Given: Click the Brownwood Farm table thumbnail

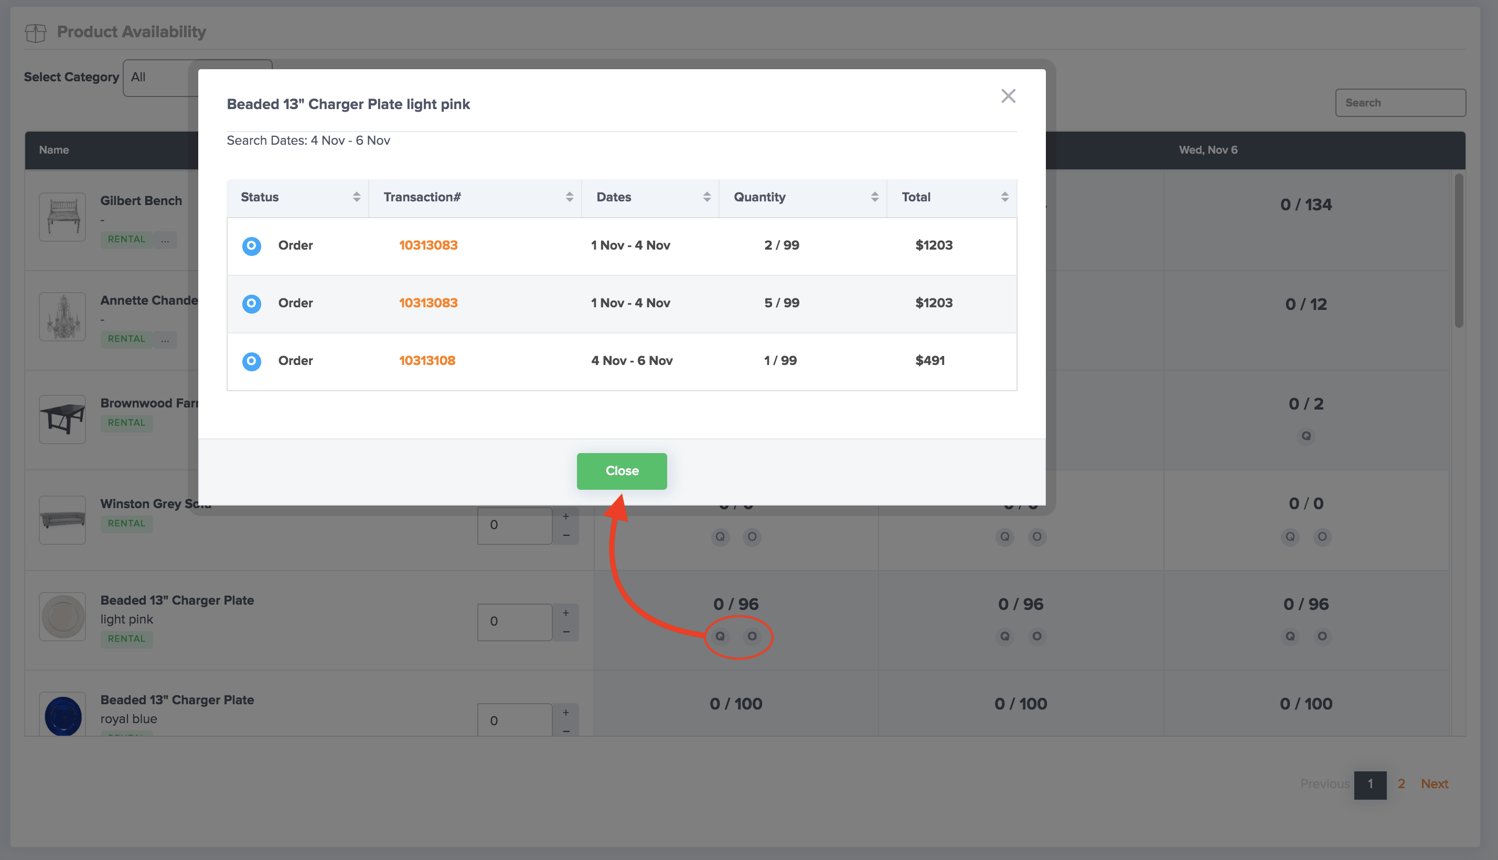Looking at the screenshot, I should [62, 419].
